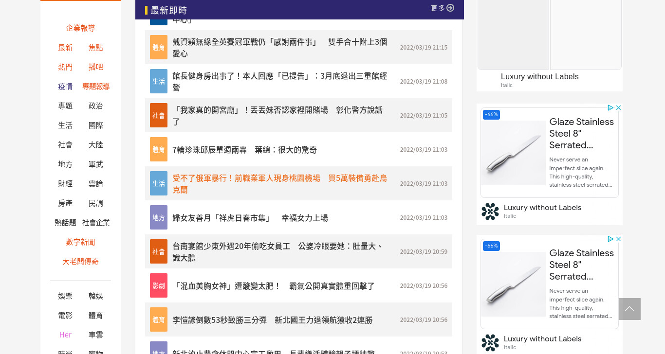The width and height of the screenshot is (665, 354).
Task: Click the back-to-top arrow button
Action: (629, 309)
